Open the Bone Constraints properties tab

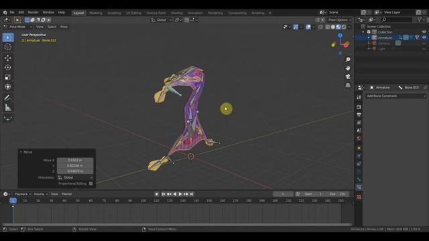point(359,187)
